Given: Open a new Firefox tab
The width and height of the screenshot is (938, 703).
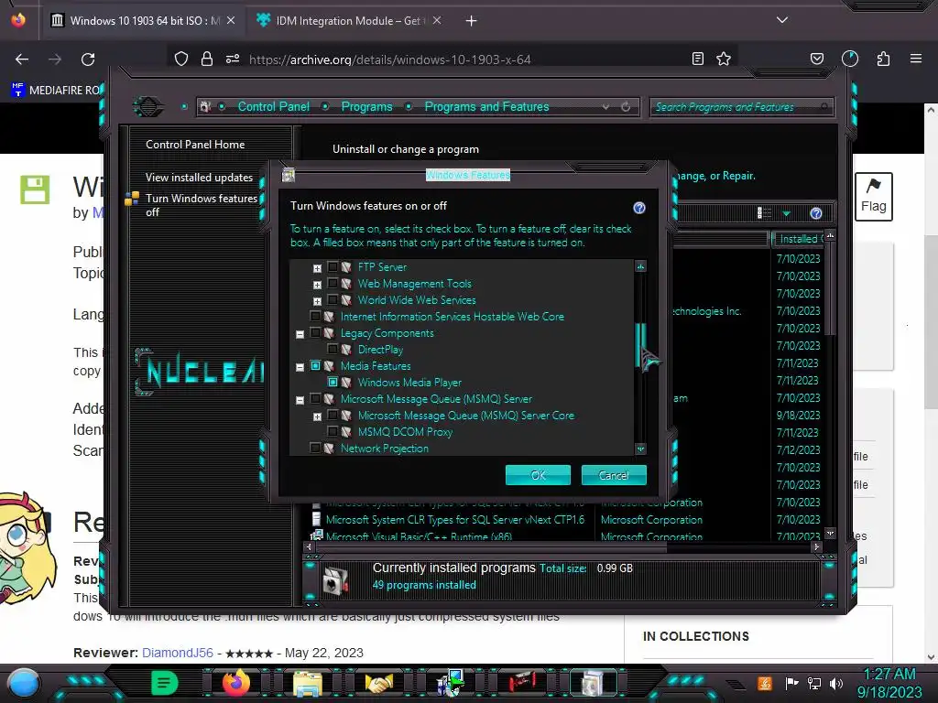Looking at the screenshot, I should 472,20.
